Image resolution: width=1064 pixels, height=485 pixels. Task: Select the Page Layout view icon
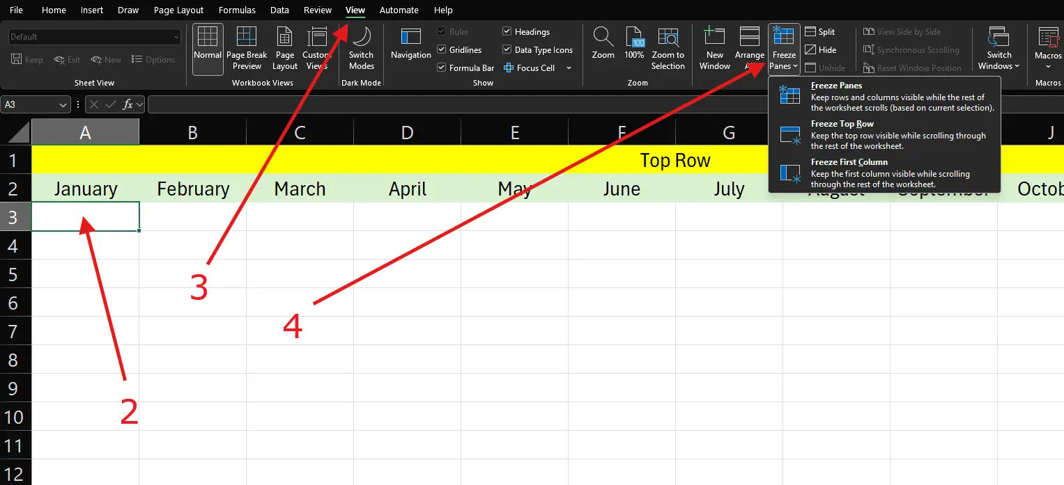pyautogui.click(x=284, y=49)
